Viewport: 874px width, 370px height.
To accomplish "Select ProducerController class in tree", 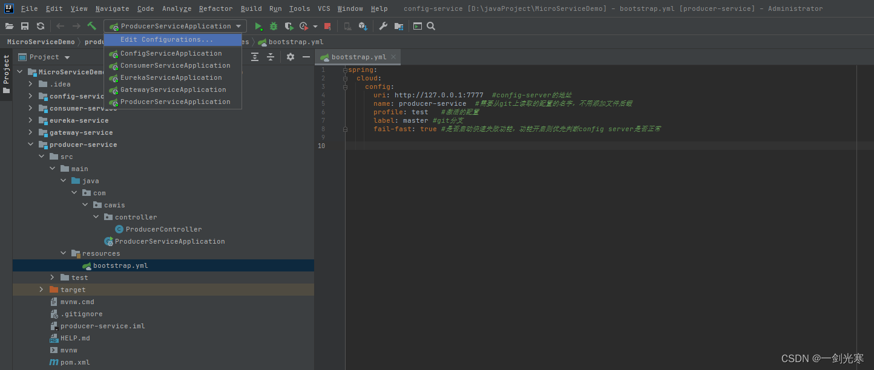I will (x=163, y=229).
